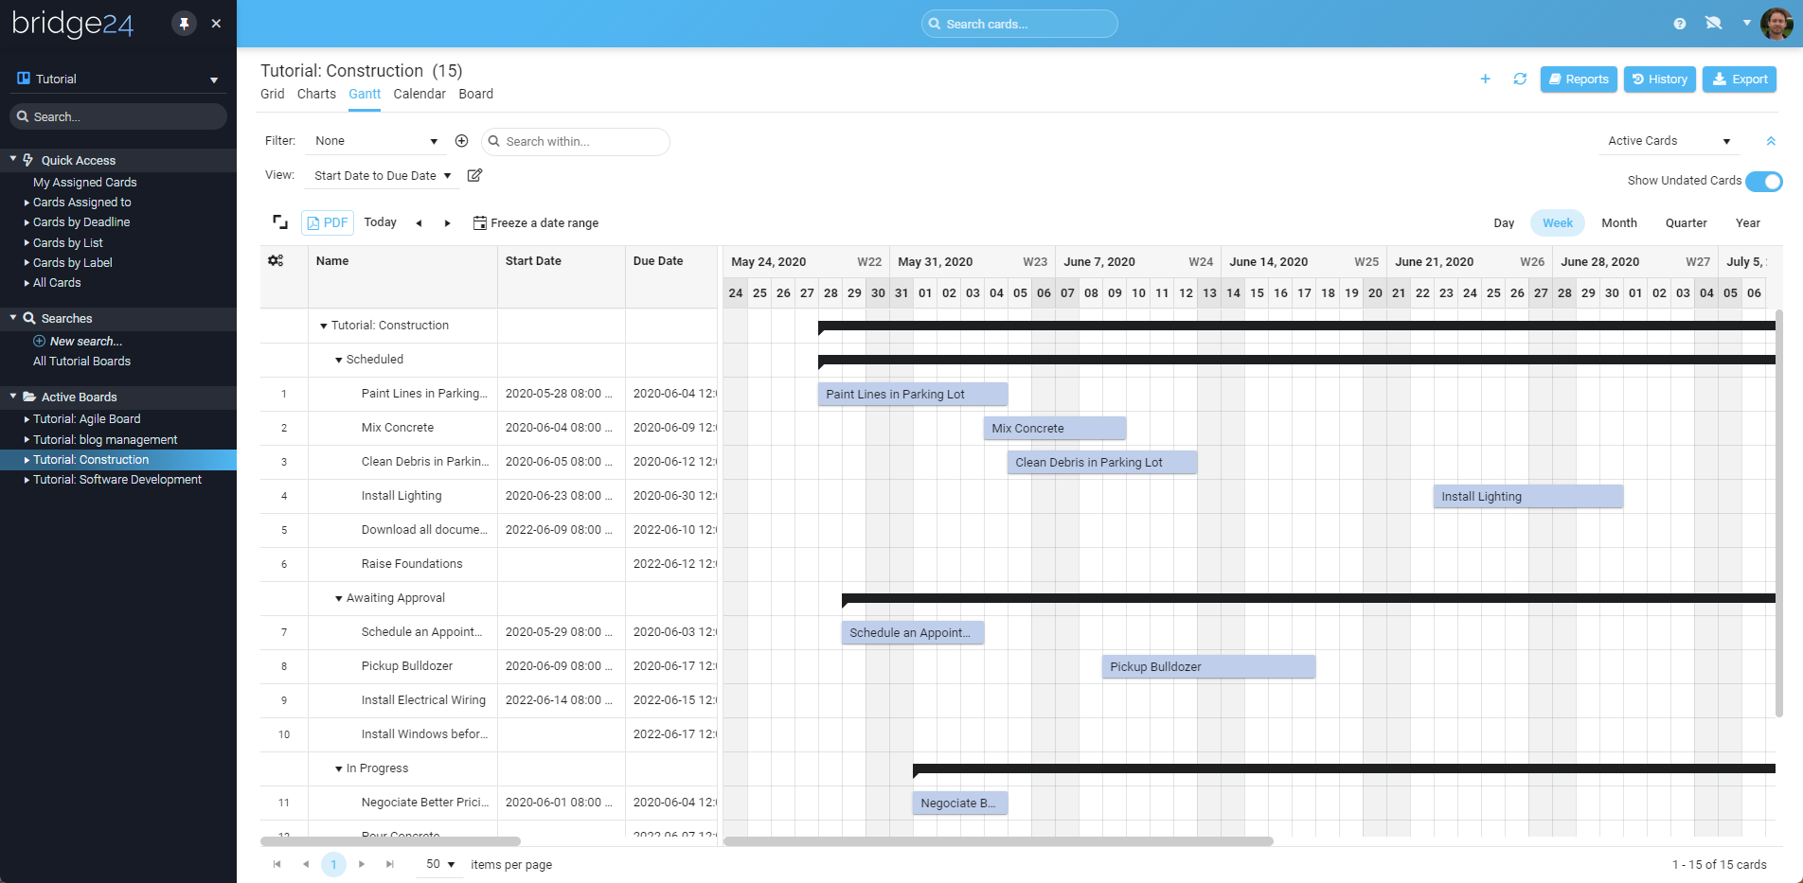Image resolution: width=1803 pixels, height=883 pixels.
Task: Disable the Show Undated Cards toggle
Action: point(1764,181)
